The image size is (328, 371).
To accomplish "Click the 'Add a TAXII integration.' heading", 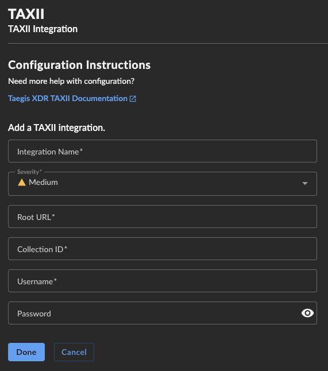I will (56, 127).
